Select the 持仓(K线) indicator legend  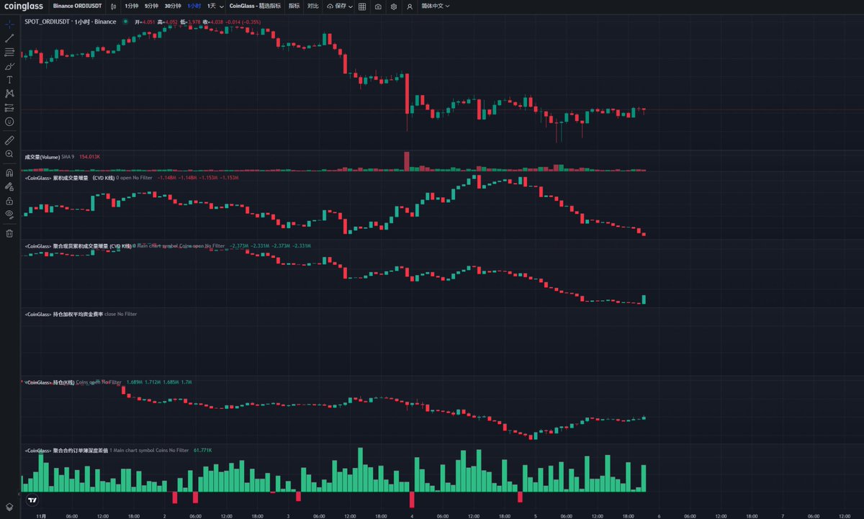[x=49, y=382]
